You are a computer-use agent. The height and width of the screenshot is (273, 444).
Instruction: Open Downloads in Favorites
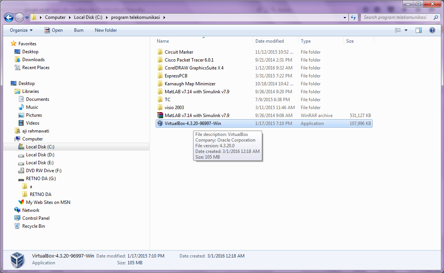(33, 59)
